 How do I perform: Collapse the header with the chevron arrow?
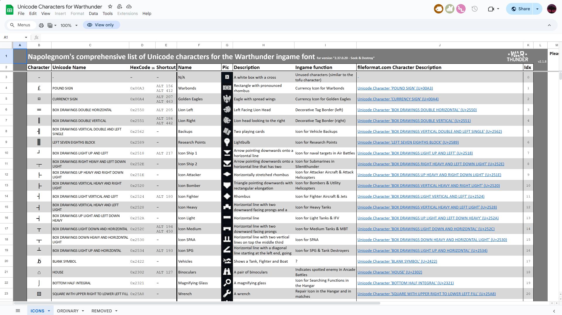[549, 25]
